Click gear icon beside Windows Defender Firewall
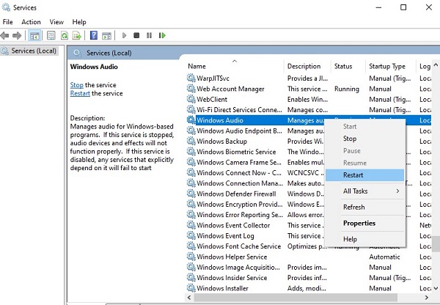Image resolution: width=440 pixels, height=305 pixels. (x=191, y=194)
